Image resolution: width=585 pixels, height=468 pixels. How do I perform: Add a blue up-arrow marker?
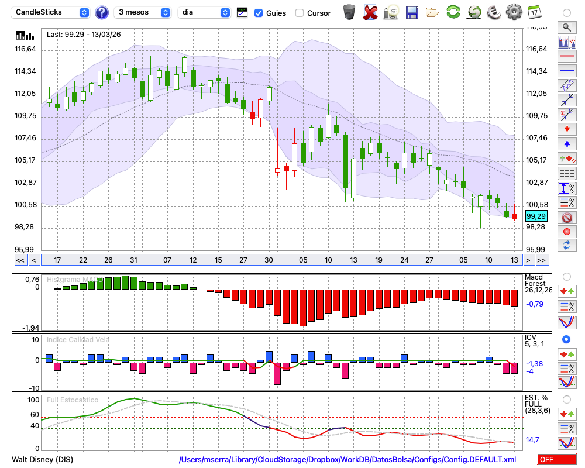pos(567,144)
